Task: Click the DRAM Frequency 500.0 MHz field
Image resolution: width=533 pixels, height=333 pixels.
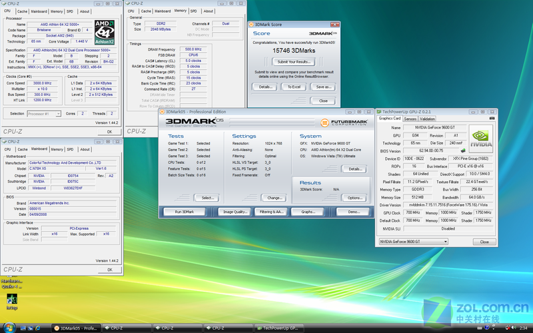Action: coord(193,49)
